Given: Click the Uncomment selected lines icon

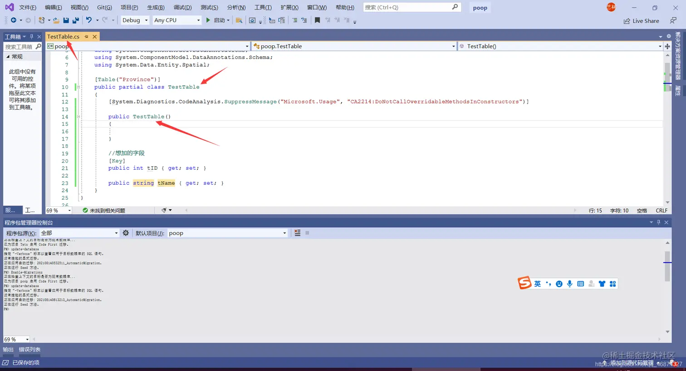Looking at the screenshot, I should 304,20.
